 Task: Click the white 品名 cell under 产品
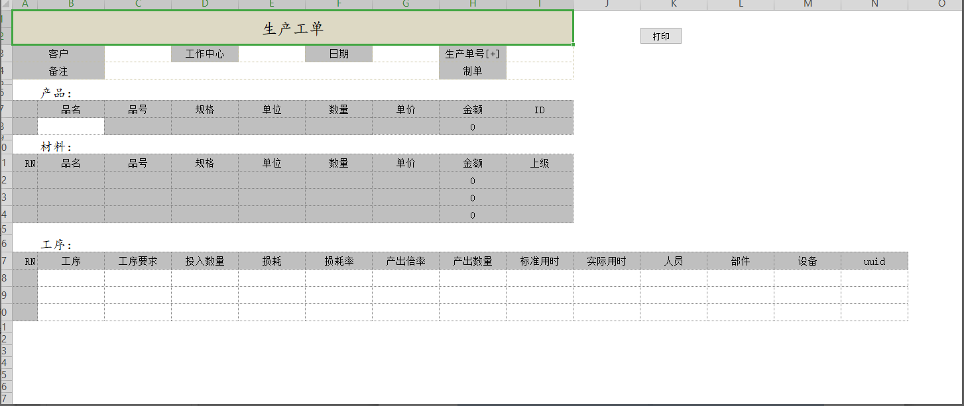pyautogui.click(x=71, y=127)
